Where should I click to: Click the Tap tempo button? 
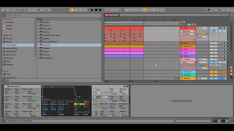(x=11, y=10)
